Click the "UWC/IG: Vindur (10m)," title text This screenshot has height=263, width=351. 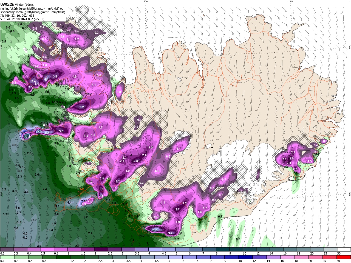[x=17, y=5]
